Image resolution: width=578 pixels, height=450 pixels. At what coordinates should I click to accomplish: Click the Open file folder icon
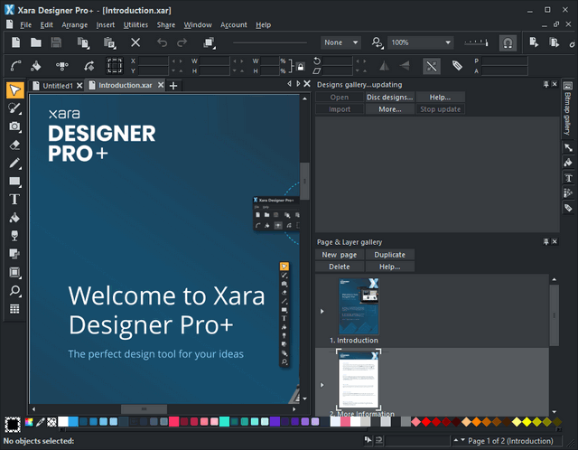click(36, 42)
